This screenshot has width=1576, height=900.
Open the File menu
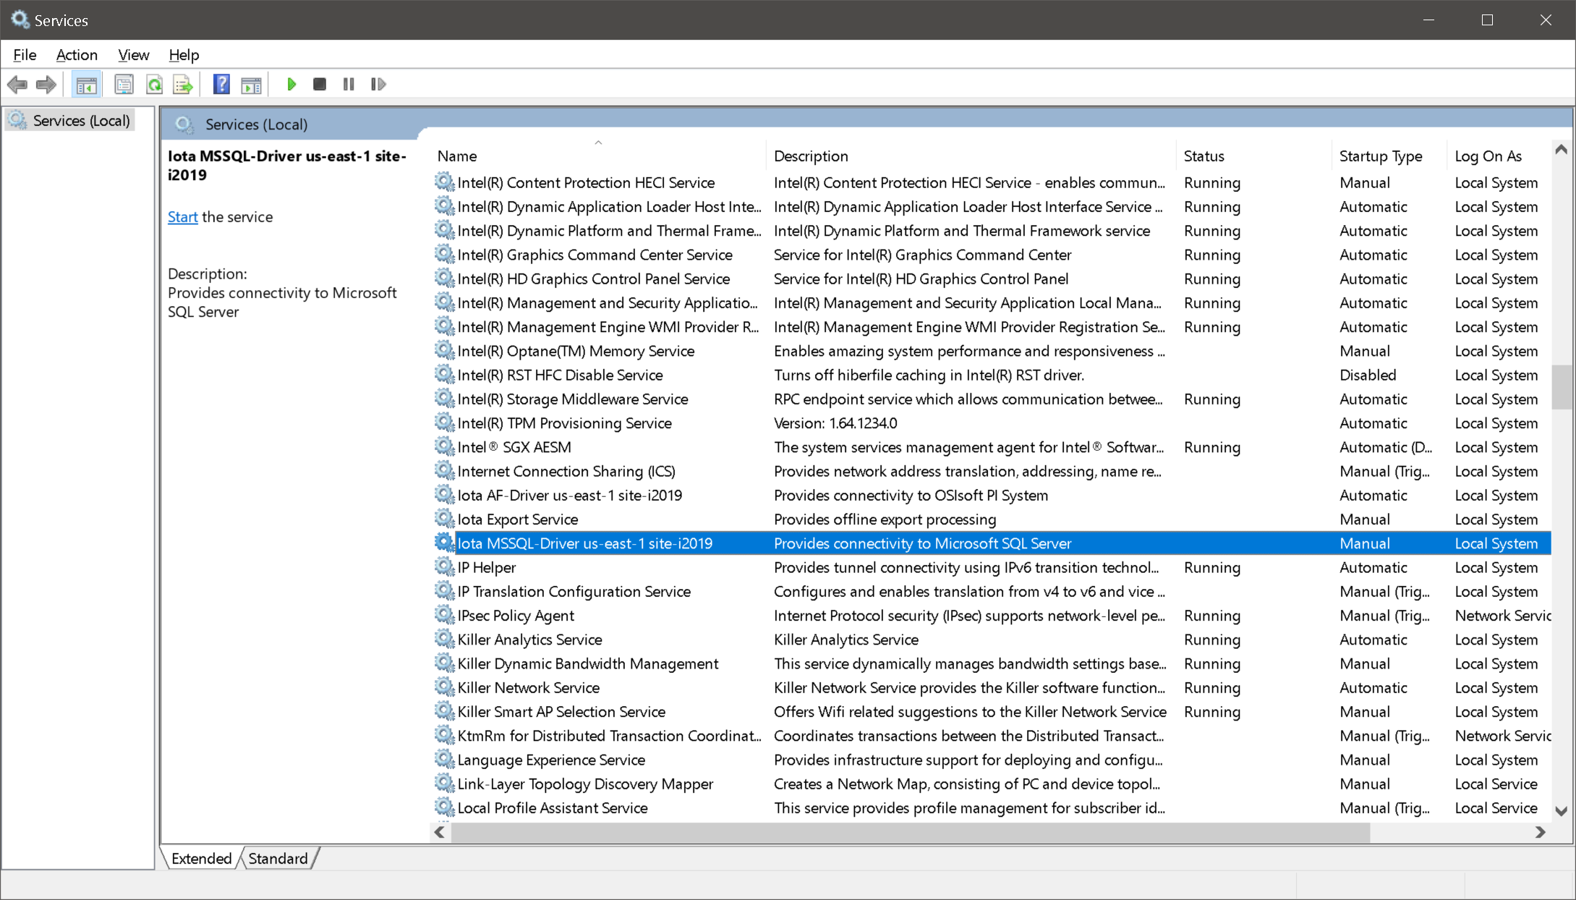click(25, 55)
